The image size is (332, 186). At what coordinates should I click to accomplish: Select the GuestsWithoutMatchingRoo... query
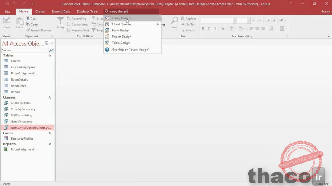point(28,127)
